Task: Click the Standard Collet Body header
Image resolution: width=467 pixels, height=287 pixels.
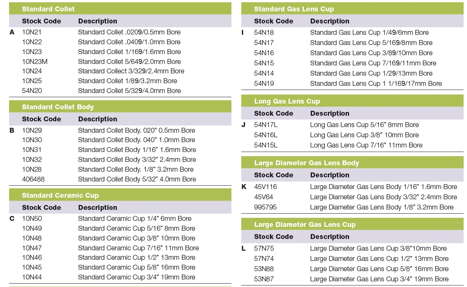Action: 57,107
